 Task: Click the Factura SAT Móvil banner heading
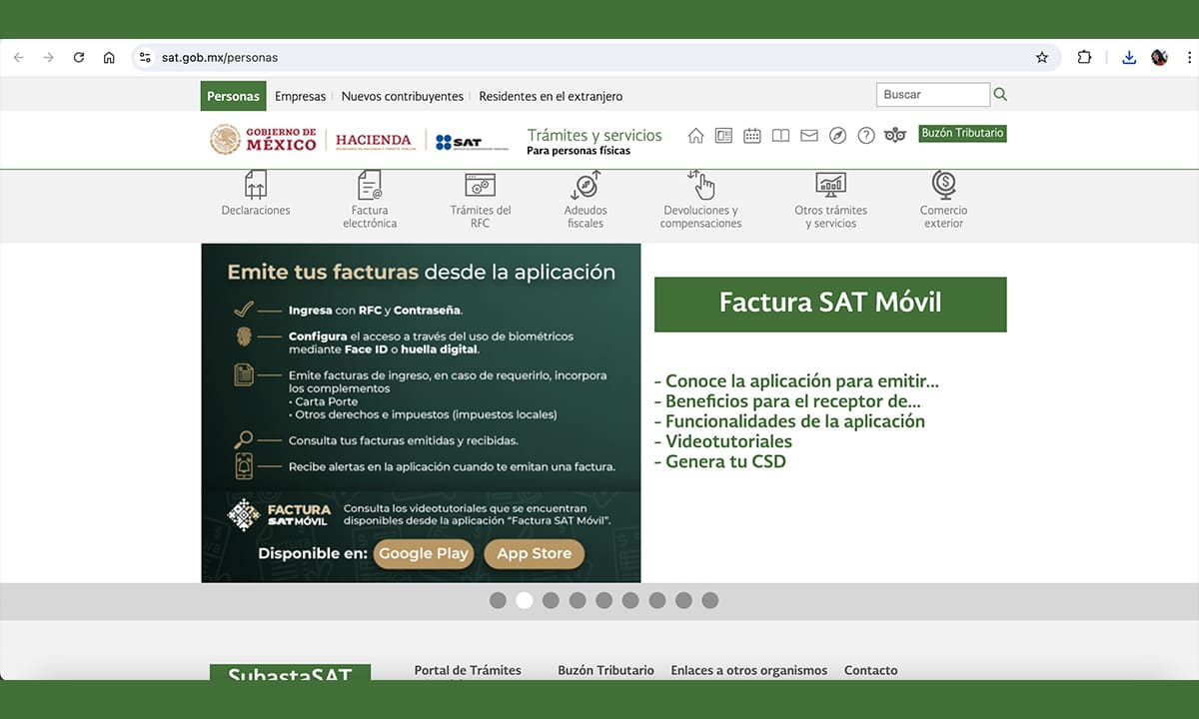(x=830, y=304)
